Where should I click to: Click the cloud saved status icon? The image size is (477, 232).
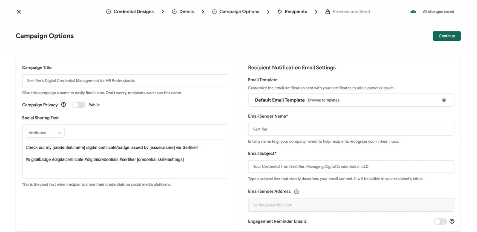(413, 12)
